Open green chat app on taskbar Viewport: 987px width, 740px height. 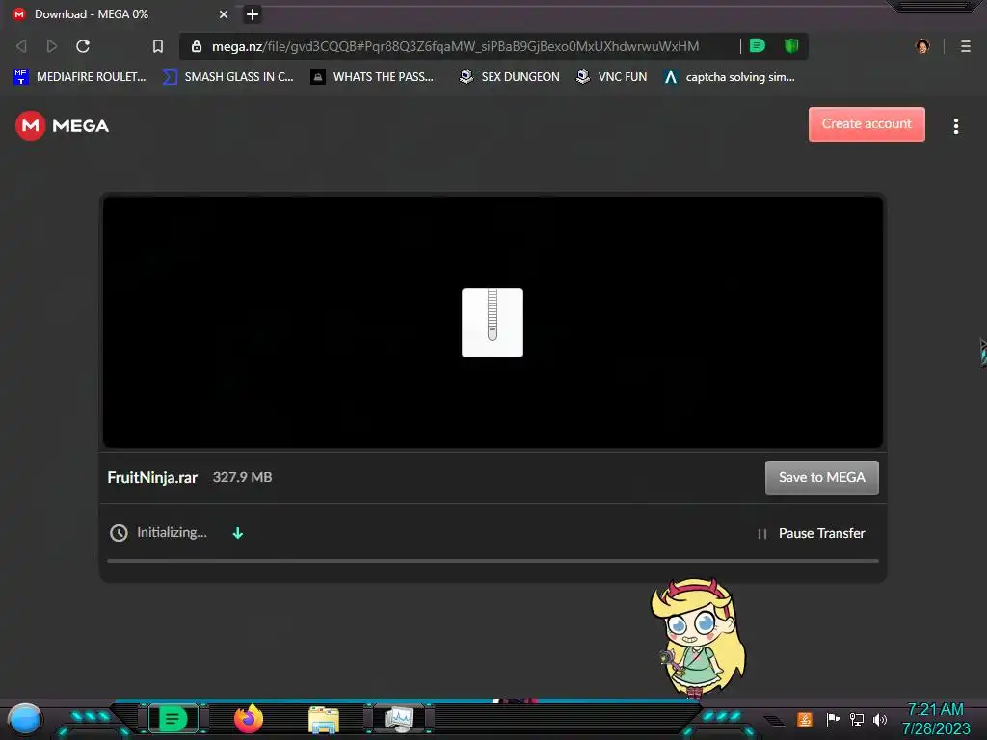click(x=173, y=718)
